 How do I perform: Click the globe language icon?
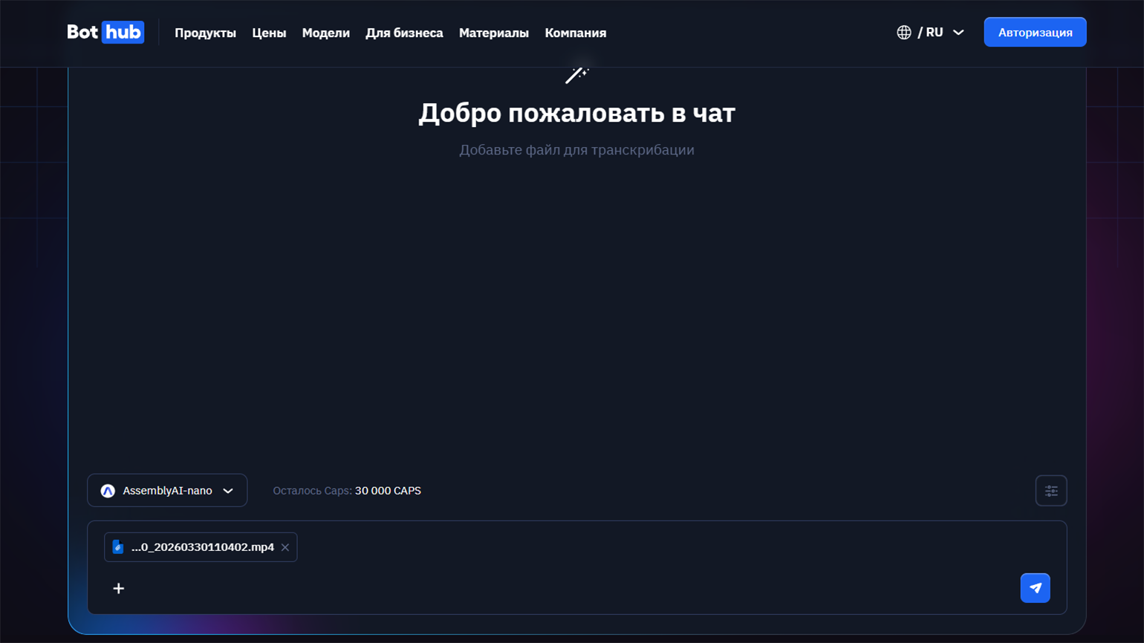(903, 33)
